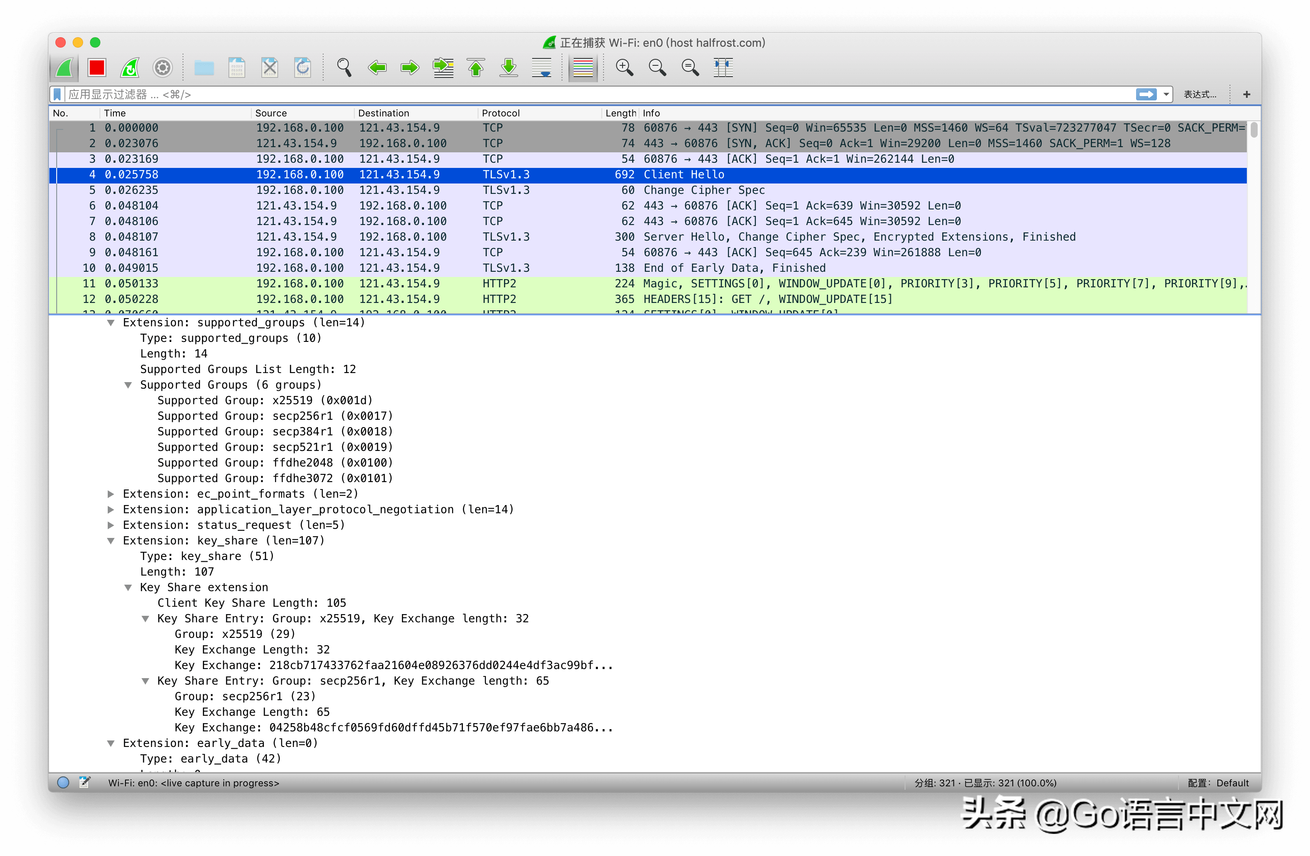Image resolution: width=1310 pixels, height=856 pixels.
Task: Collapse the supported_groups extension
Action: click(111, 322)
